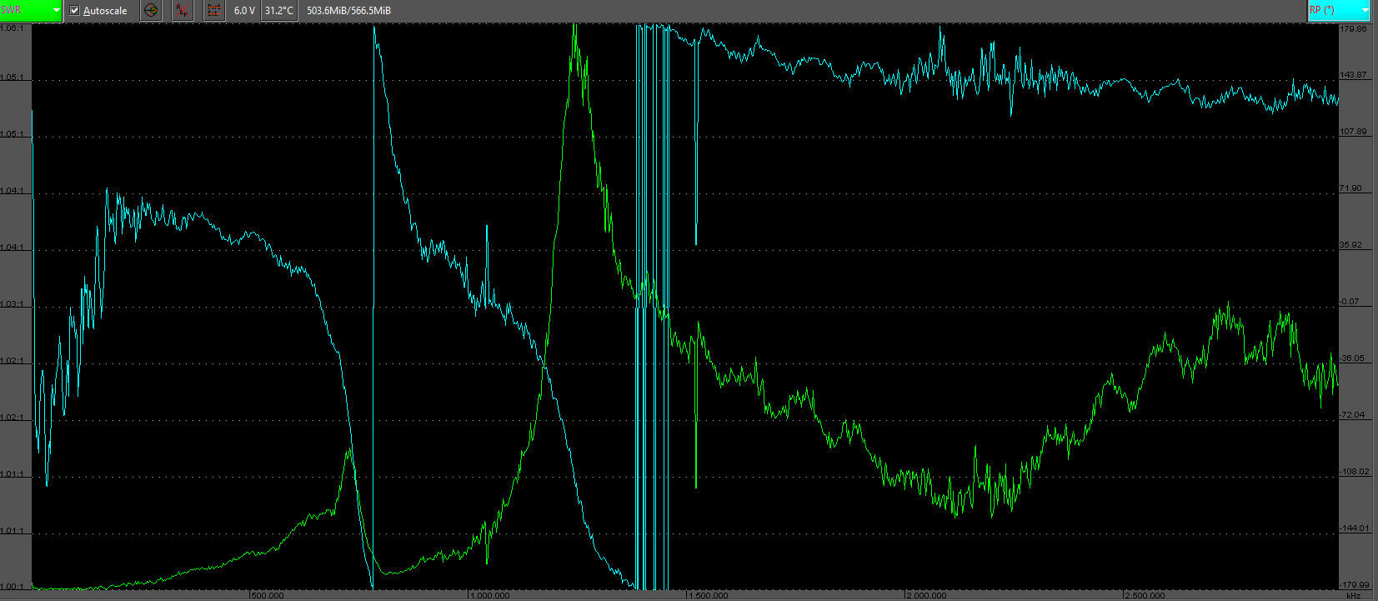Open the Smith chart view icon
Screen dimensions: 1378x601
(151, 11)
